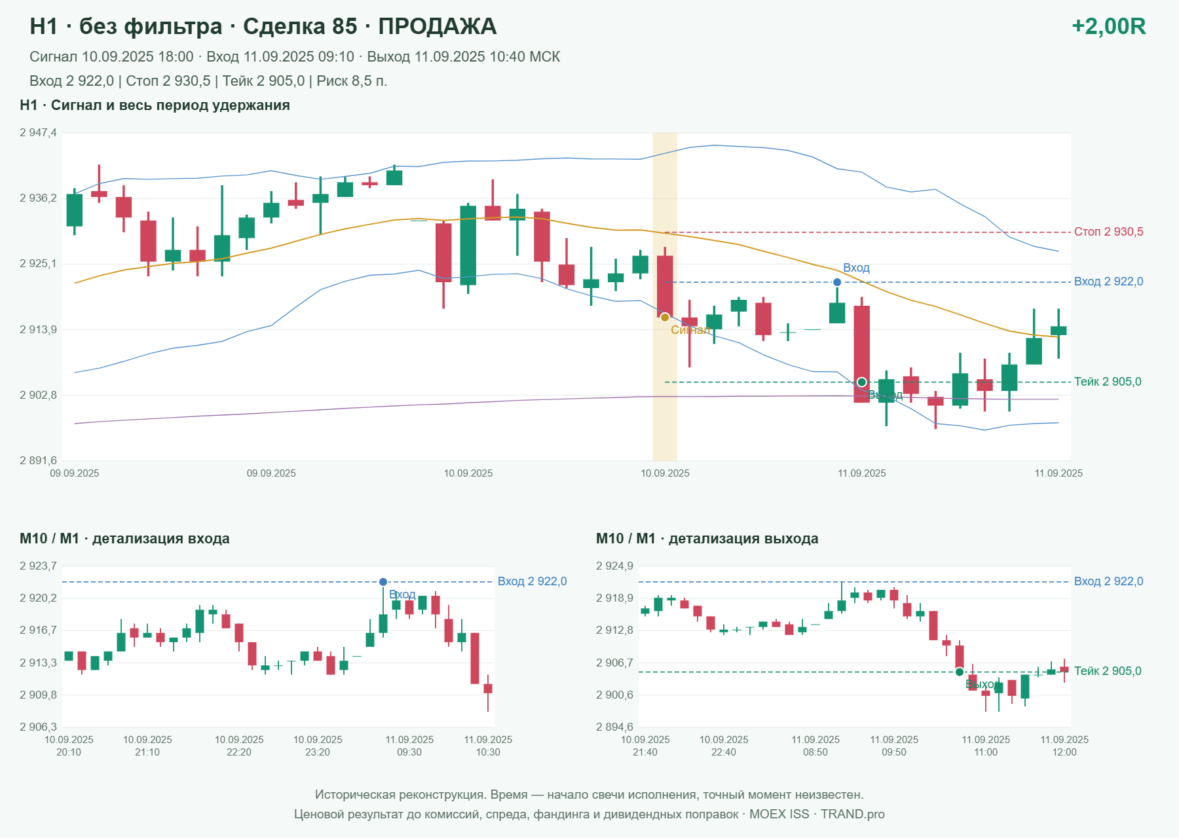Click the '2 925,1' axis value on H1 chart
This screenshot has width=1179, height=838.
tap(38, 264)
